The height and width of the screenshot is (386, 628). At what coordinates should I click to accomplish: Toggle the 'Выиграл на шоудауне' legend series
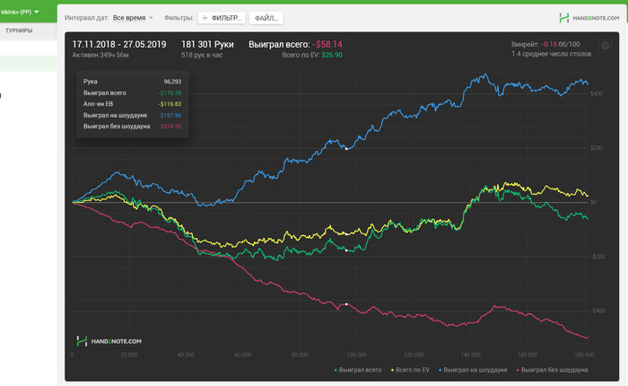click(473, 370)
